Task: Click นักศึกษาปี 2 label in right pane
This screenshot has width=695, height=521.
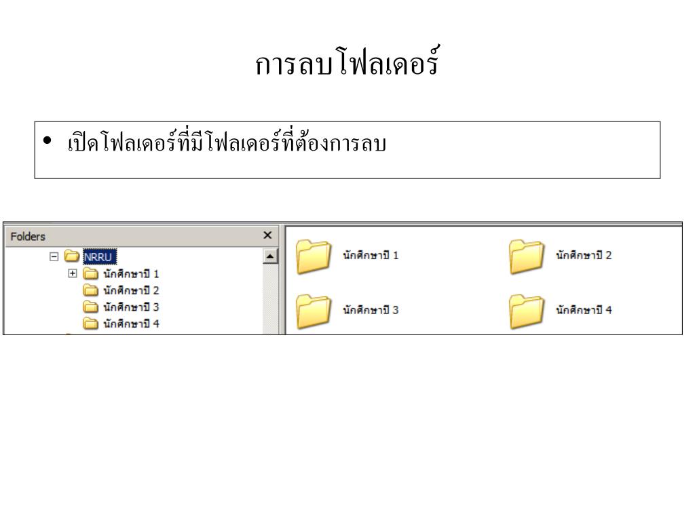Action: tap(584, 255)
